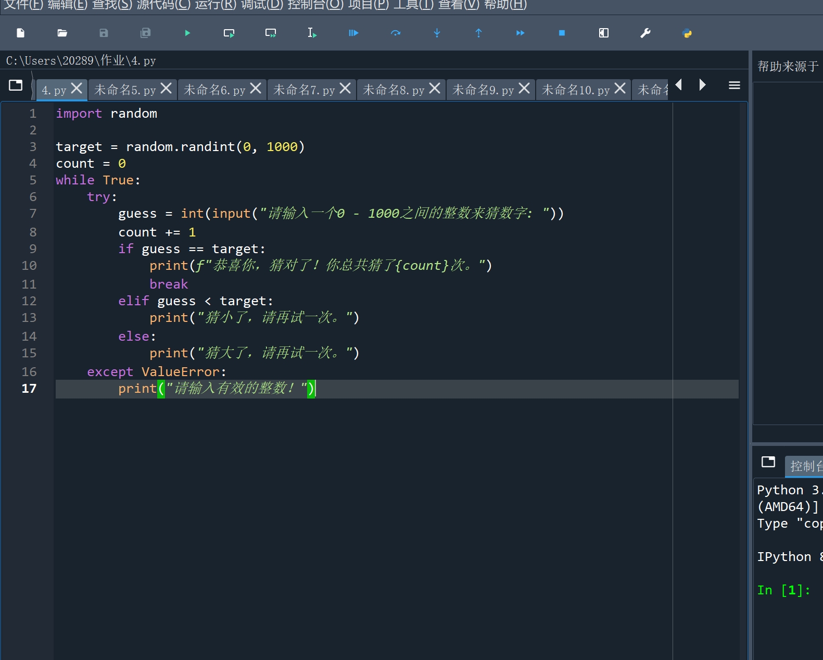Click the 帮助来源于 label in help pane
Screen dimensions: 823x660
pos(788,67)
